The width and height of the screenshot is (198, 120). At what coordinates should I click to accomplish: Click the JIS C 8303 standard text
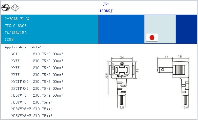click(16, 26)
